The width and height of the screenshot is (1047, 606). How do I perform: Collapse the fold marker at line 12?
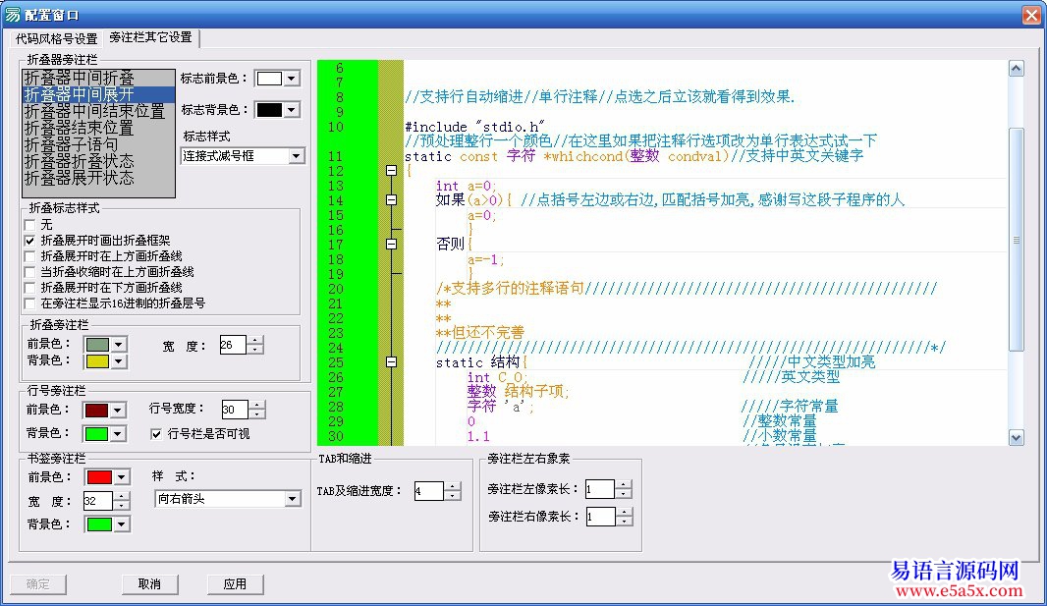point(391,171)
